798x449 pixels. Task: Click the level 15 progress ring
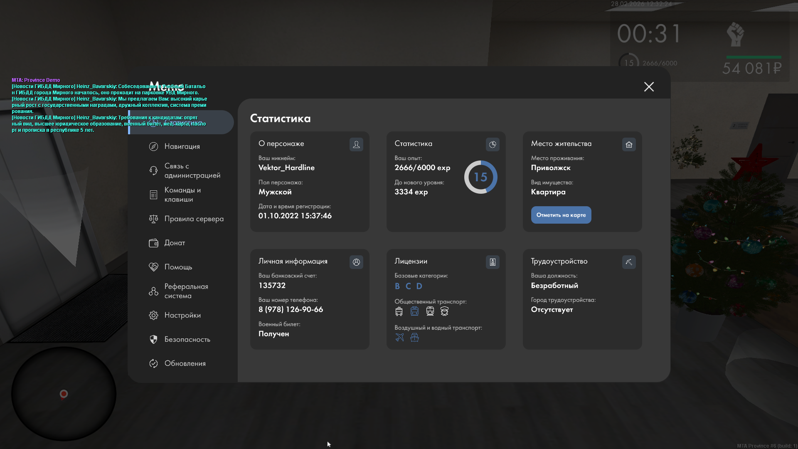[480, 177]
